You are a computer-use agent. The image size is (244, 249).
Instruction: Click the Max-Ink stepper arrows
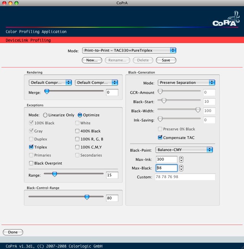[181, 160]
